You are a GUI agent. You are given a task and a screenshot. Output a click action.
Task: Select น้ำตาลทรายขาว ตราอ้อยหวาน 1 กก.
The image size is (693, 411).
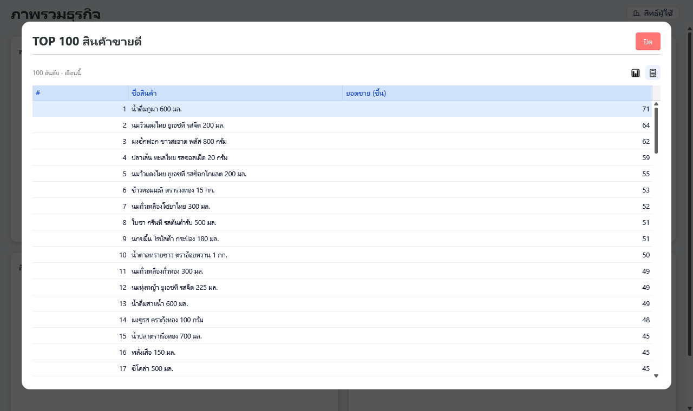[x=179, y=255]
